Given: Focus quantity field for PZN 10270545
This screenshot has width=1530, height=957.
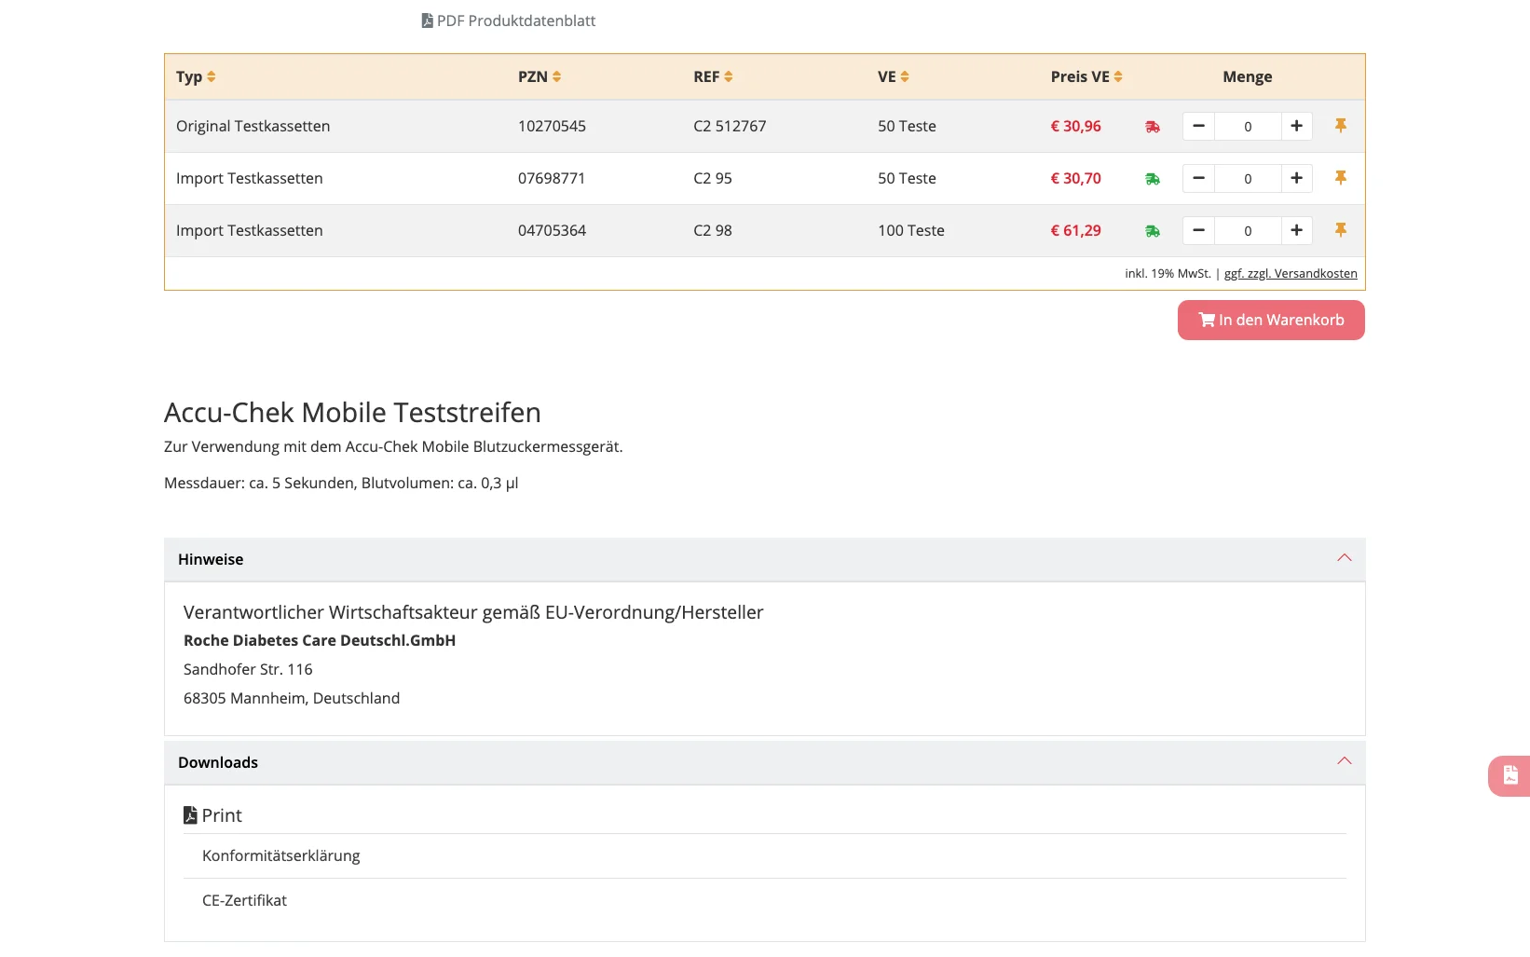Looking at the screenshot, I should tap(1248, 126).
